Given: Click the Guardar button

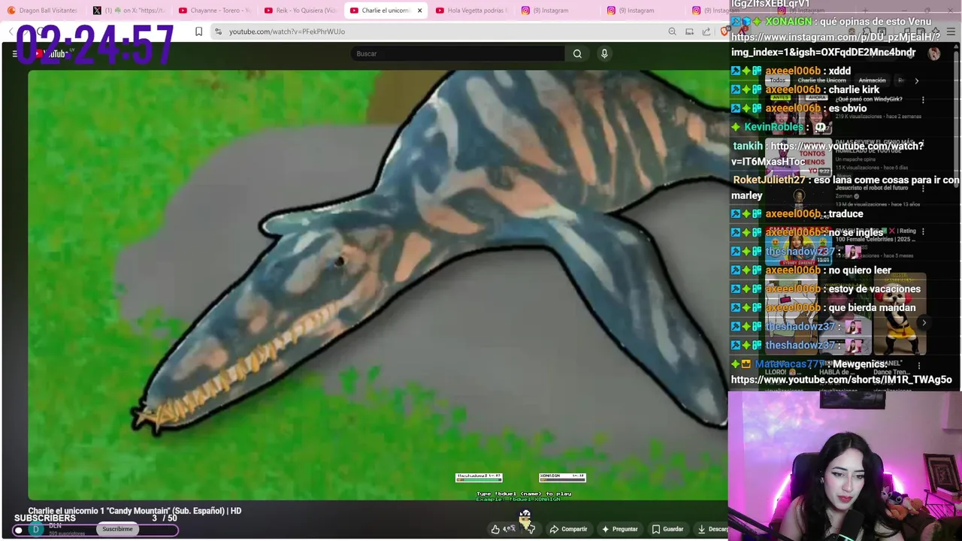Looking at the screenshot, I should tap(667, 529).
